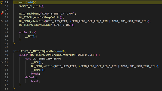Click DL_TimerG_startCounter call
The width and height of the screenshot is (162, 91).
click(36, 25)
